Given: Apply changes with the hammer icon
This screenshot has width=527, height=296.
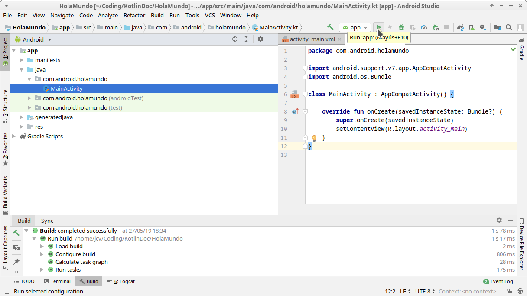Looking at the screenshot, I should coord(330,27).
